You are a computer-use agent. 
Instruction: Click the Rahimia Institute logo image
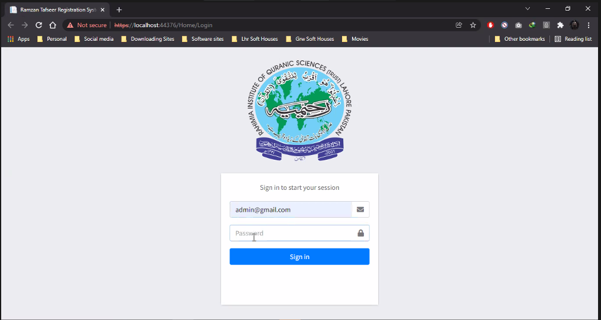[300, 111]
